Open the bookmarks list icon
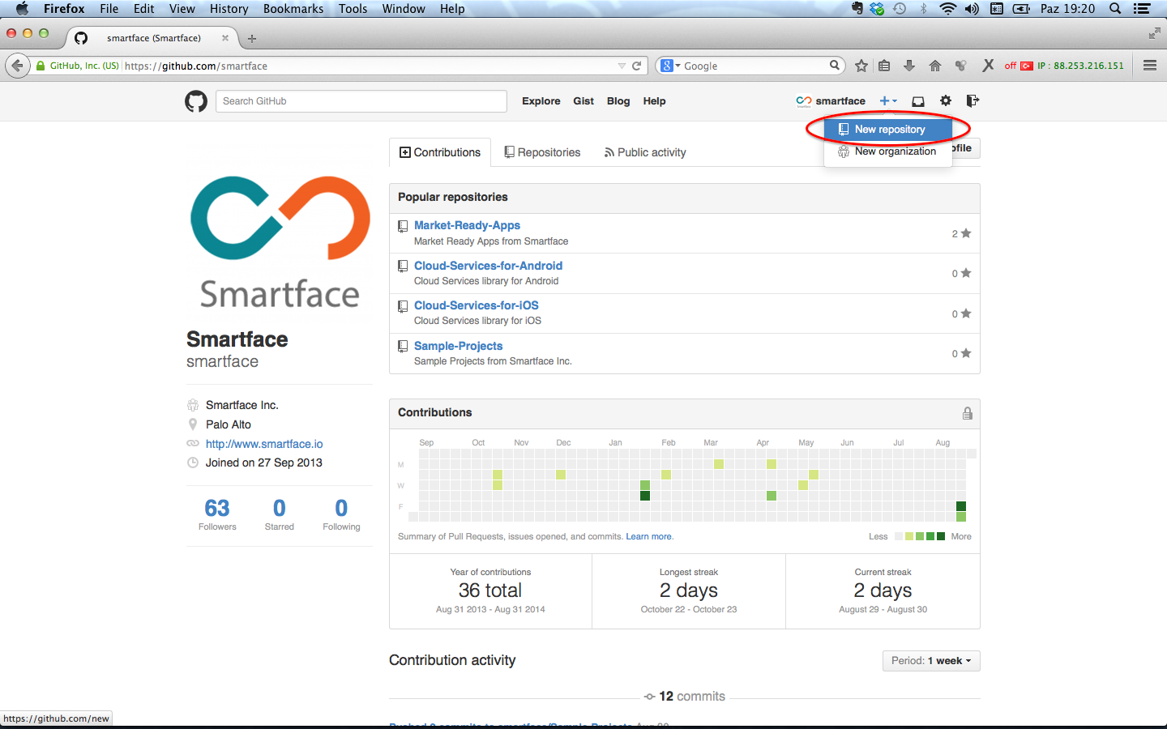The height and width of the screenshot is (729, 1167). click(884, 66)
